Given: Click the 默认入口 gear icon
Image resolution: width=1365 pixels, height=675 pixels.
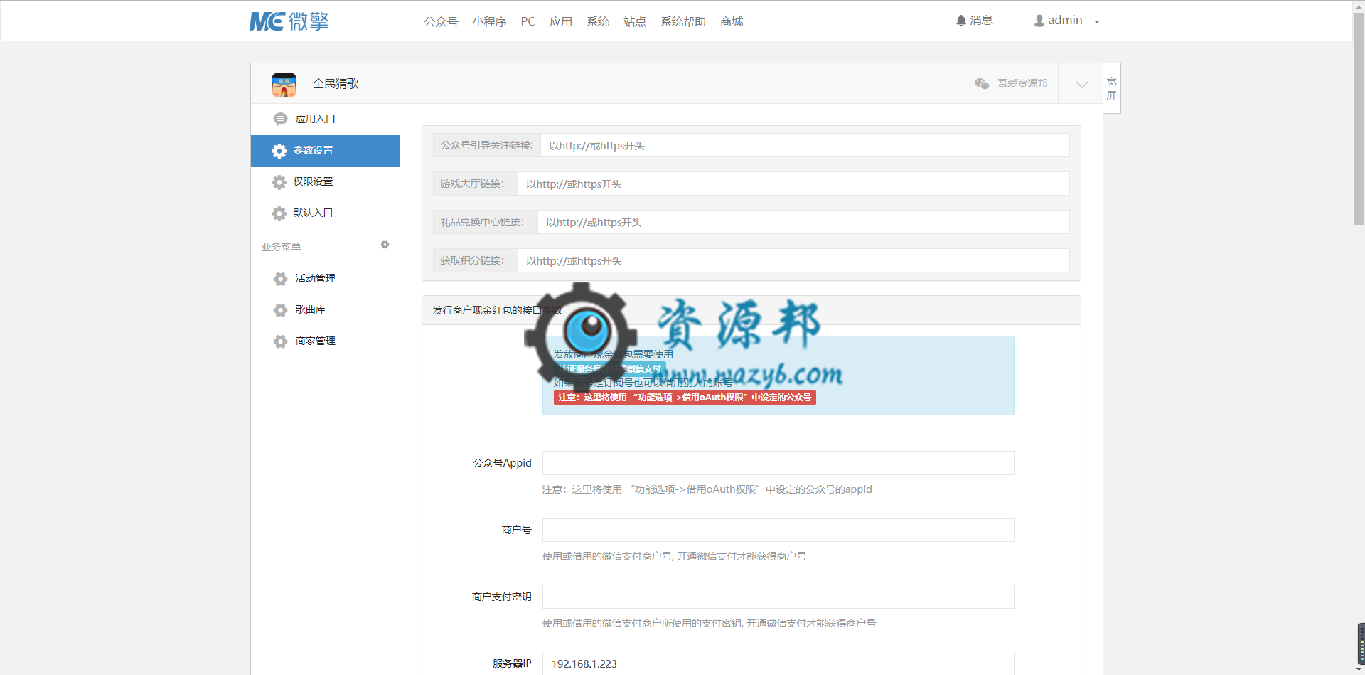Looking at the screenshot, I should pyautogui.click(x=279, y=213).
